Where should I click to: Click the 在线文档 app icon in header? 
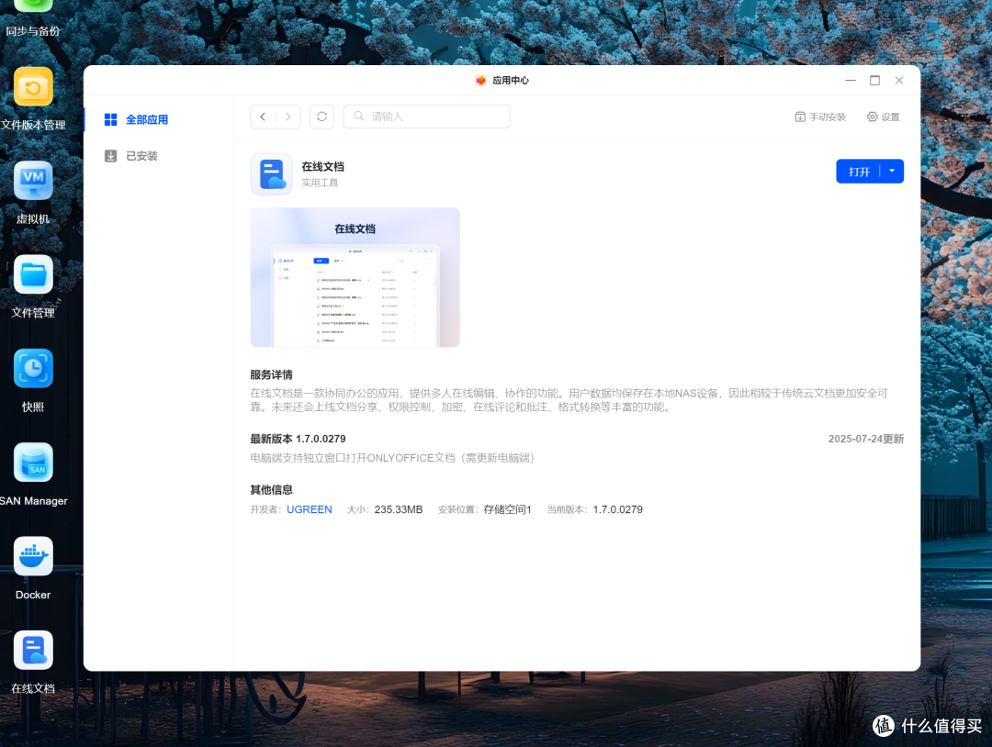(x=271, y=174)
